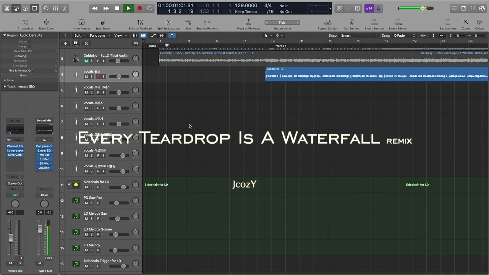489x275 pixels.
Task: Open the Mixer faders icon
Action: click(x=55, y=8)
